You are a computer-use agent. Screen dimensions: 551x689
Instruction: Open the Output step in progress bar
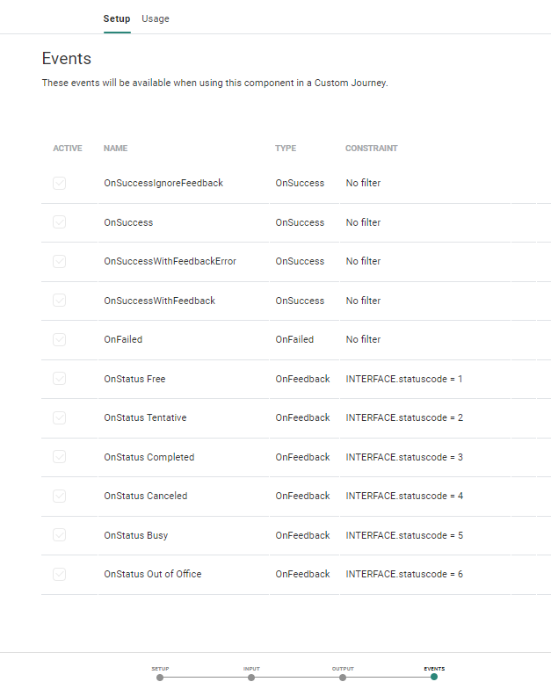pos(343,677)
